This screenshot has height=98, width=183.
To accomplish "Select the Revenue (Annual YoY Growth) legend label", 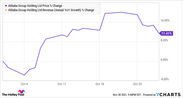I will click(x=51, y=10).
